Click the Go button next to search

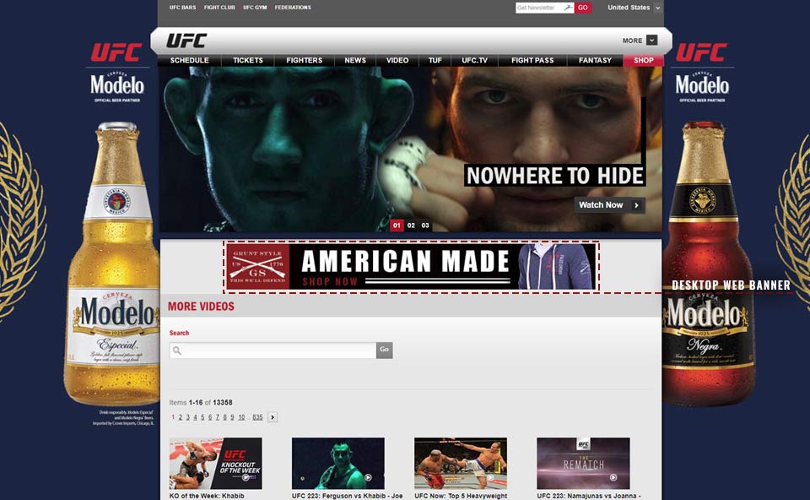pyautogui.click(x=385, y=349)
